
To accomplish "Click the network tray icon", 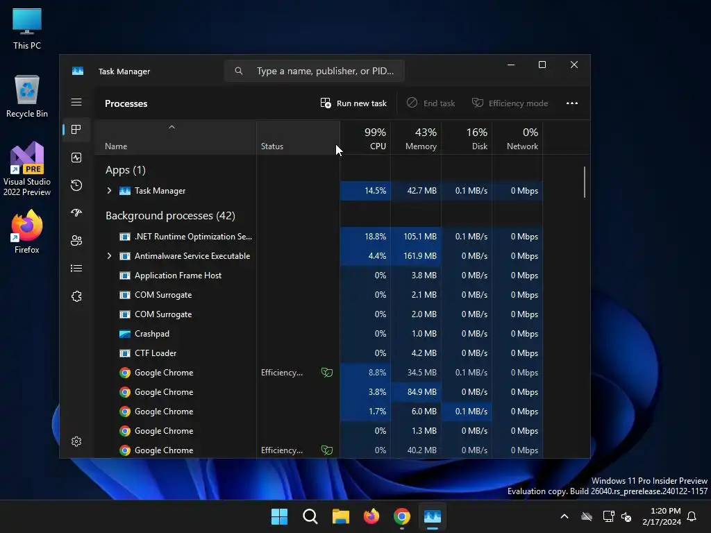I will click(x=608, y=516).
